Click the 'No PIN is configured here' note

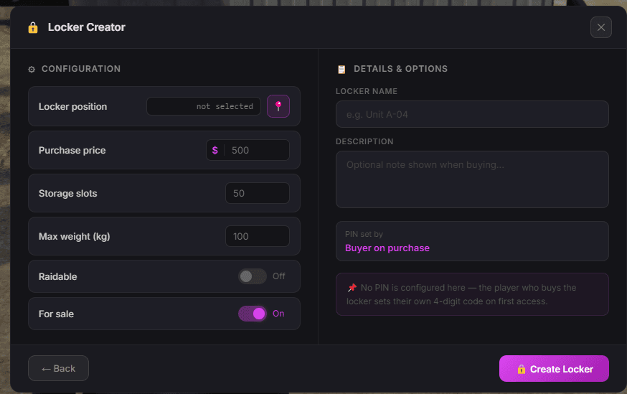(472, 294)
